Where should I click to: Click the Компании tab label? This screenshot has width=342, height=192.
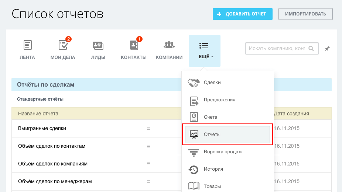pos(169,57)
